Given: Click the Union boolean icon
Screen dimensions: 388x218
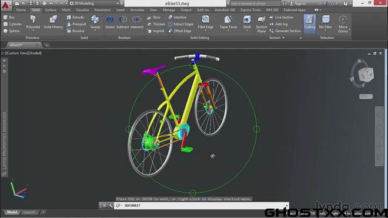Looking at the screenshot, I should (x=110, y=22).
